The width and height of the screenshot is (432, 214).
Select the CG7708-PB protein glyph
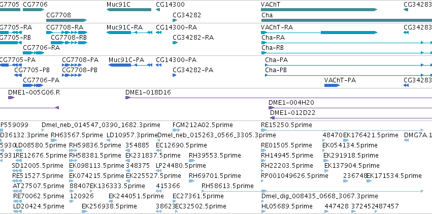coord(72,75)
